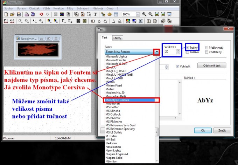The width and height of the screenshot is (238, 165).
Task: Open the Úpravy menu
Action: point(21,8)
